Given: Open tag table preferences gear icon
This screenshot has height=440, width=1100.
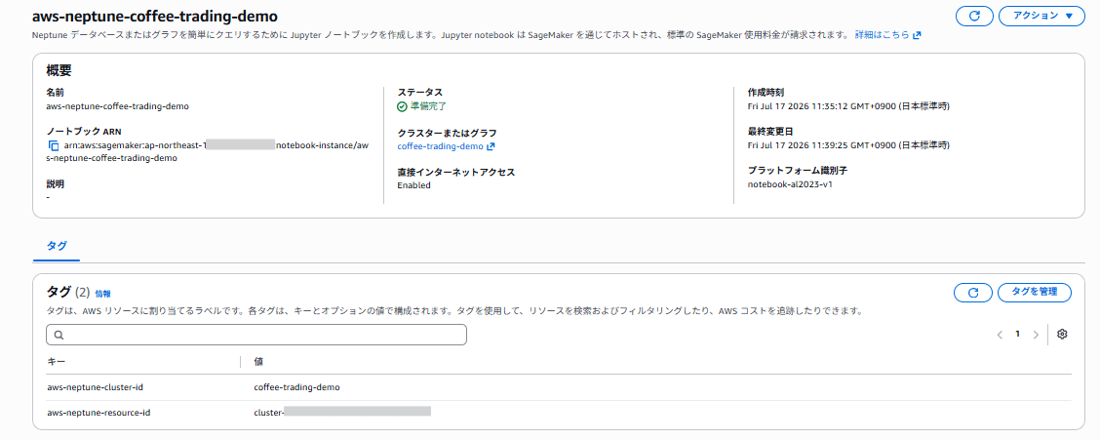Looking at the screenshot, I should [x=1062, y=335].
